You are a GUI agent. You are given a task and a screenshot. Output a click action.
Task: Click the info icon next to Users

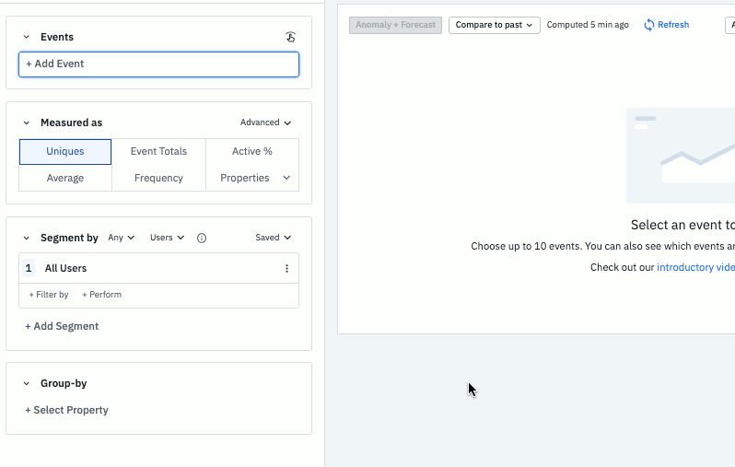tap(202, 238)
